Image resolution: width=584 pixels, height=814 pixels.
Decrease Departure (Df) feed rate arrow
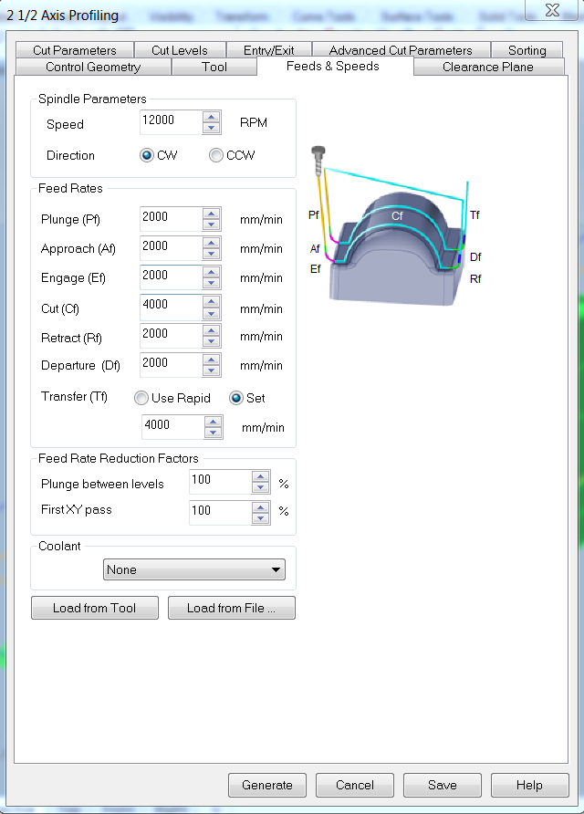pos(211,370)
